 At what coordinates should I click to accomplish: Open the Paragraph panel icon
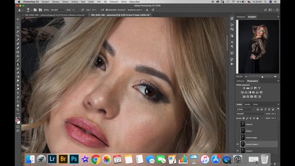(x=232, y=47)
